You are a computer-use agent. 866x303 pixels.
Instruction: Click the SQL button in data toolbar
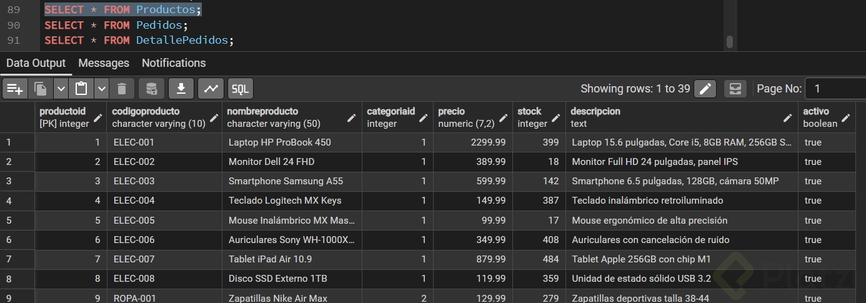tap(241, 89)
